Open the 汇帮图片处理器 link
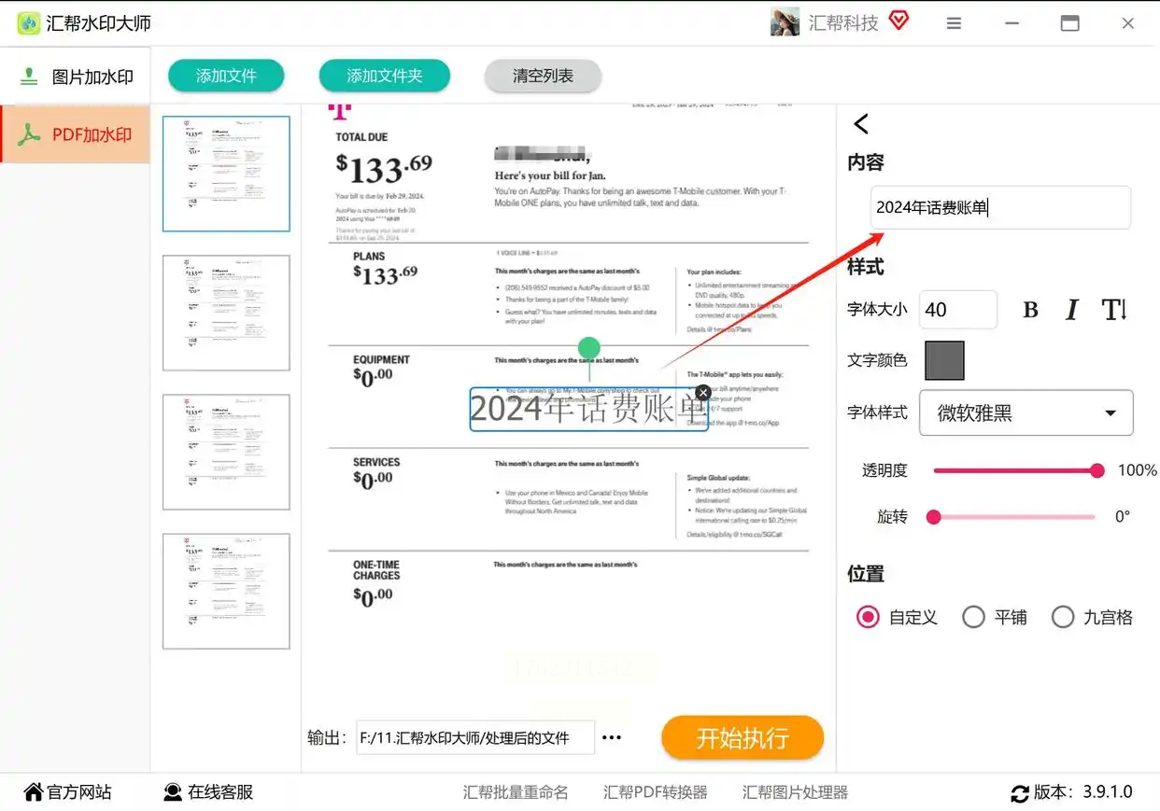This screenshot has height=811, width=1160. click(795, 792)
